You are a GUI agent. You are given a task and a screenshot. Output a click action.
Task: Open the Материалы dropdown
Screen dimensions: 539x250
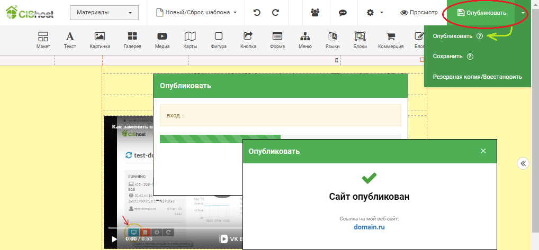point(104,13)
